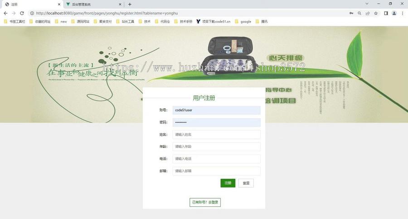408x219 pixels.
Task: Open a new browser tab
Action: click(130, 4)
